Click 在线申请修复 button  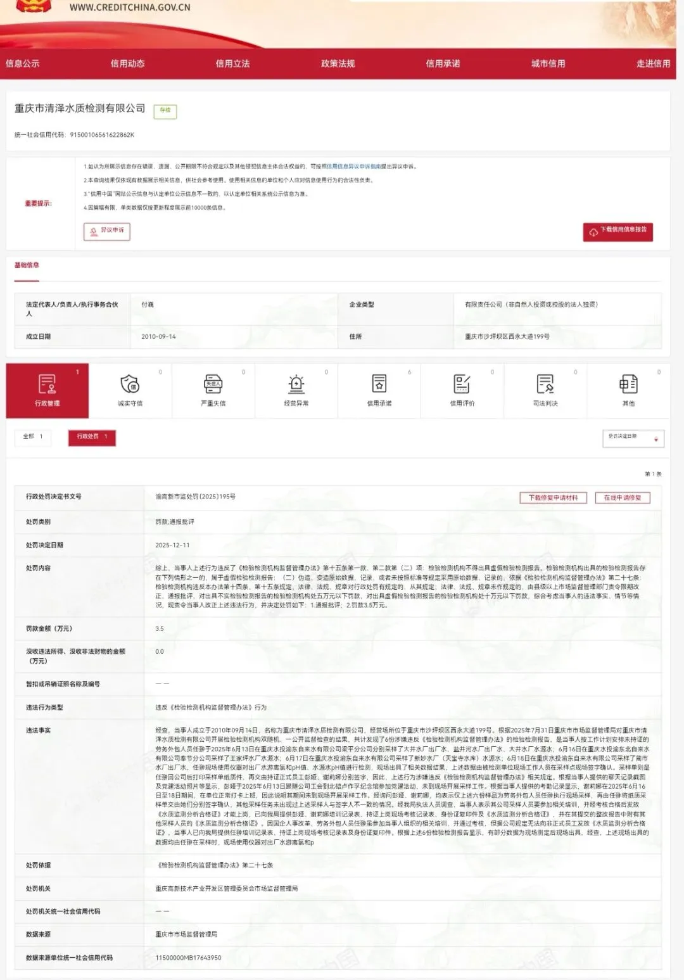[623, 498]
